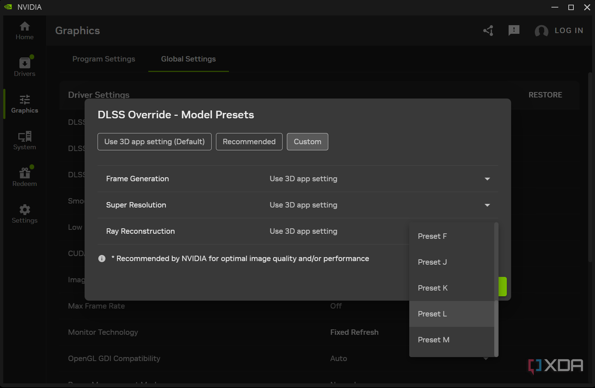
Task: Click the share icon in header
Action: coord(488,31)
